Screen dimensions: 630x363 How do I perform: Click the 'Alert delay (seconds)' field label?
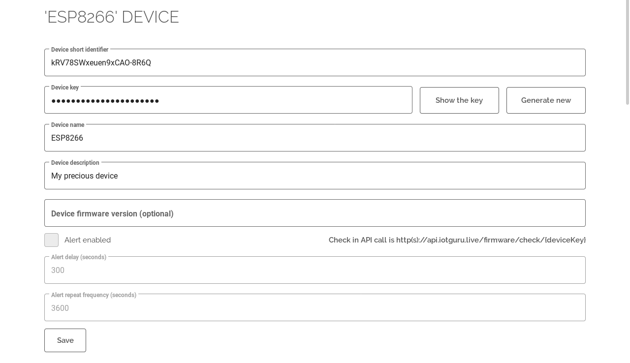[x=79, y=257]
